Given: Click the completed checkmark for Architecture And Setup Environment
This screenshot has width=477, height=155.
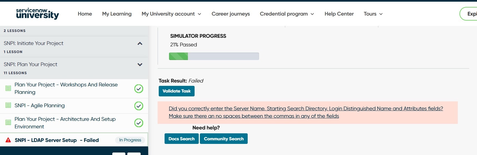Looking at the screenshot, I should [x=139, y=123].
